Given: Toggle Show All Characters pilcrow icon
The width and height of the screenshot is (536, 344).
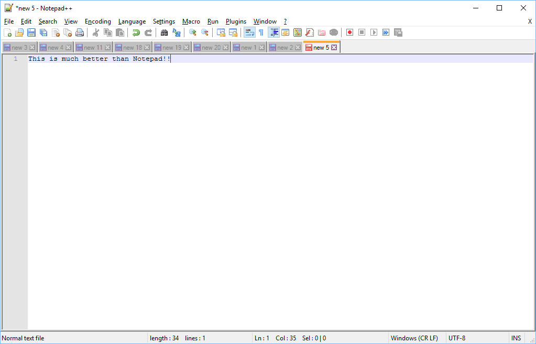Looking at the screenshot, I should point(261,32).
